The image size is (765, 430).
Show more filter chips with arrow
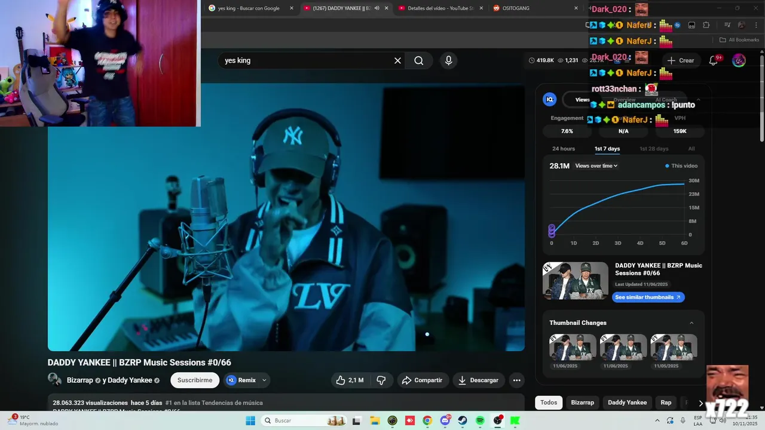700,403
